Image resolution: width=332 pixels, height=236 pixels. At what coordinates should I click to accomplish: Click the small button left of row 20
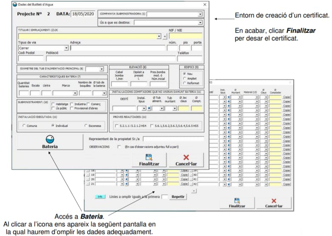point(88,179)
